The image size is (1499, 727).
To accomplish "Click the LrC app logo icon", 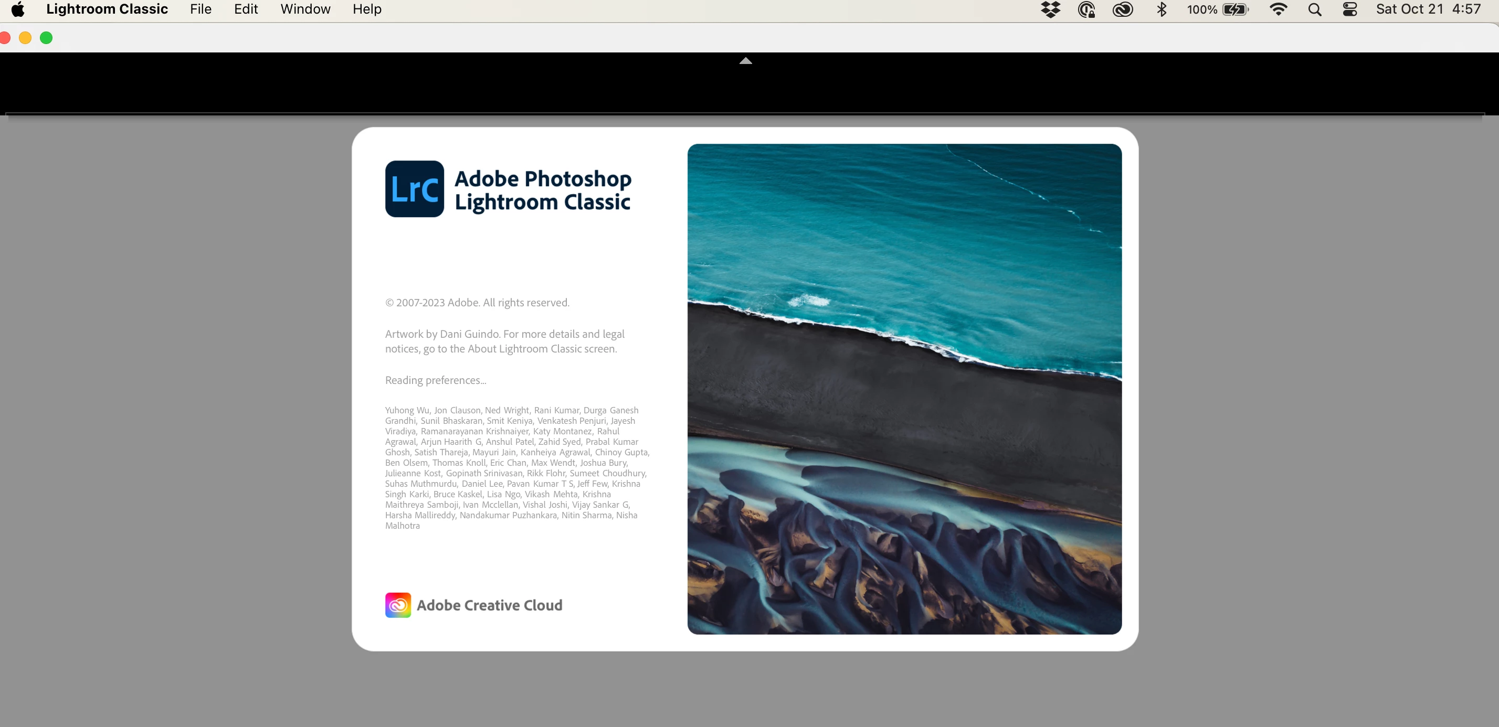I will click(414, 189).
